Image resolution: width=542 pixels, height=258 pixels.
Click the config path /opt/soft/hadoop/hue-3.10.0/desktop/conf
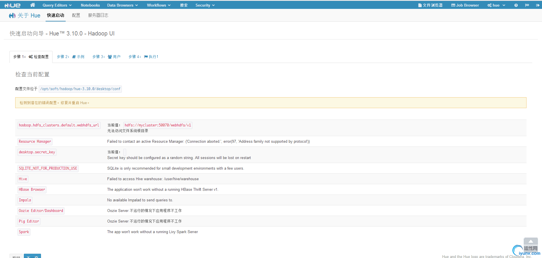coord(80,89)
